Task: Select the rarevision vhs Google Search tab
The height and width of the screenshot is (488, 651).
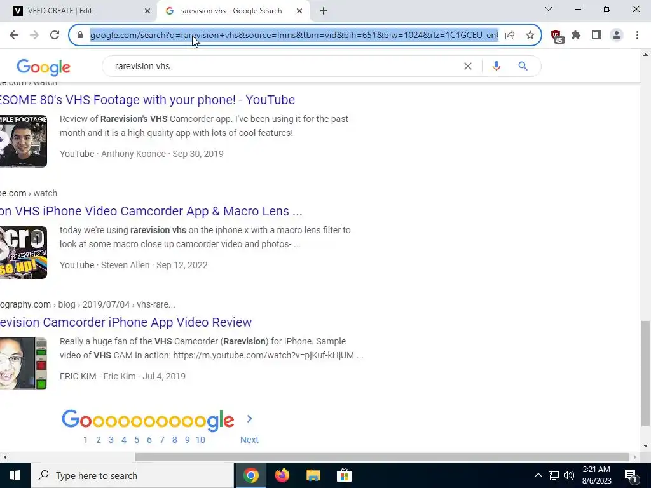Action: (233, 11)
